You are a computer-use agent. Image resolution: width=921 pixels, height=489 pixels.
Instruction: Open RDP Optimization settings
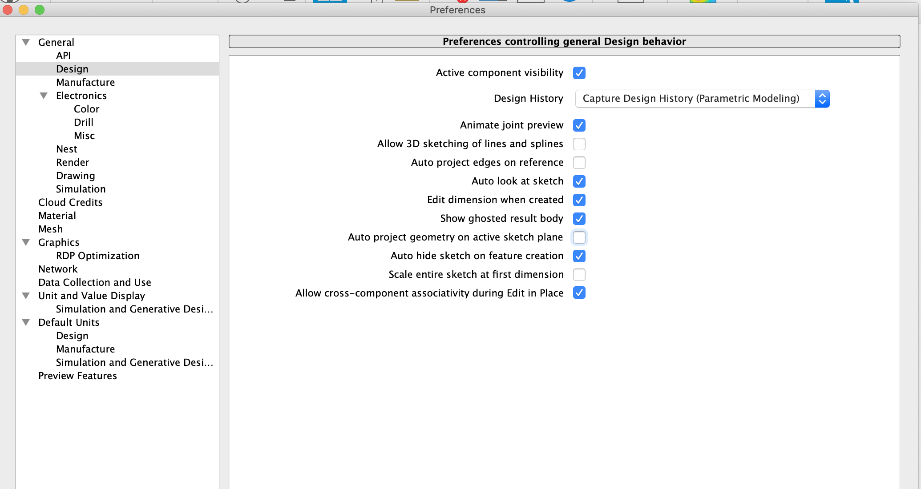pyautogui.click(x=97, y=256)
